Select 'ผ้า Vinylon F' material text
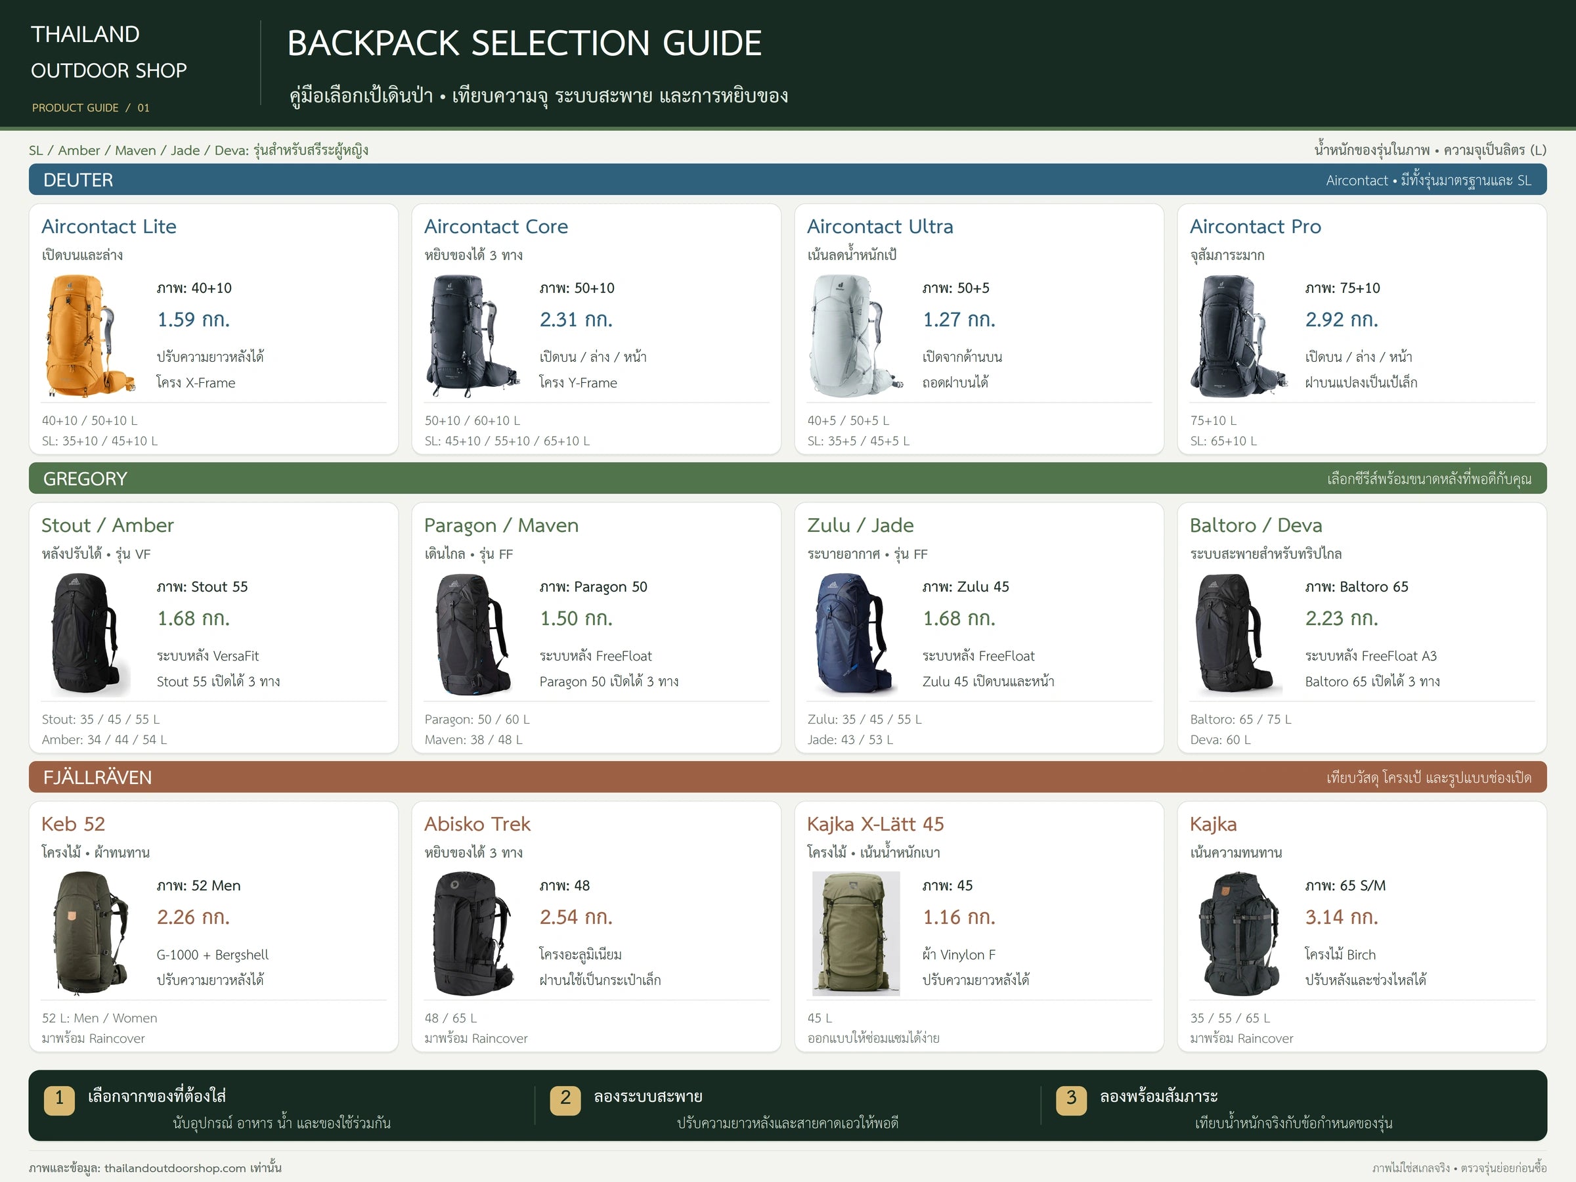1576x1182 pixels. 959,955
